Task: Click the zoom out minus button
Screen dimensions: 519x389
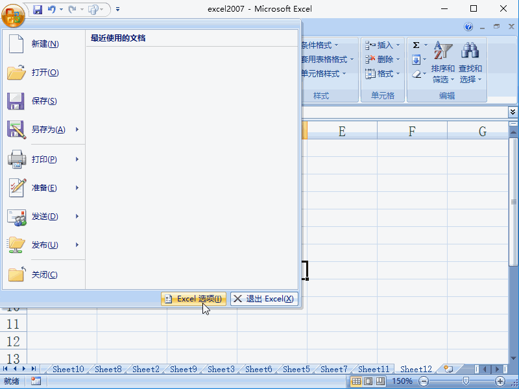Action: [424, 381]
